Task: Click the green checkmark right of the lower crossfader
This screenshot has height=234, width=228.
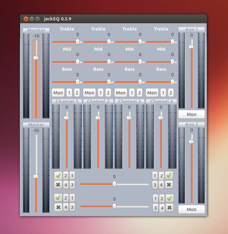Action: pyautogui.click(x=170, y=199)
